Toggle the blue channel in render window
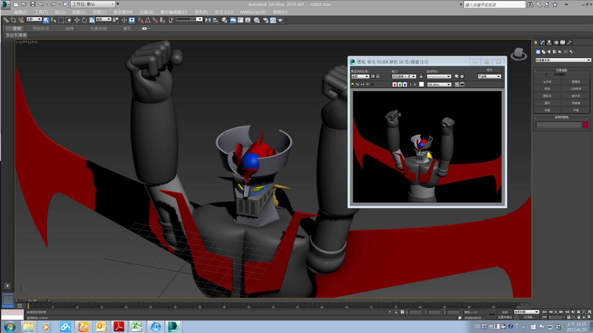Viewport: 593px width, 333px height. click(x=405, y=84)
